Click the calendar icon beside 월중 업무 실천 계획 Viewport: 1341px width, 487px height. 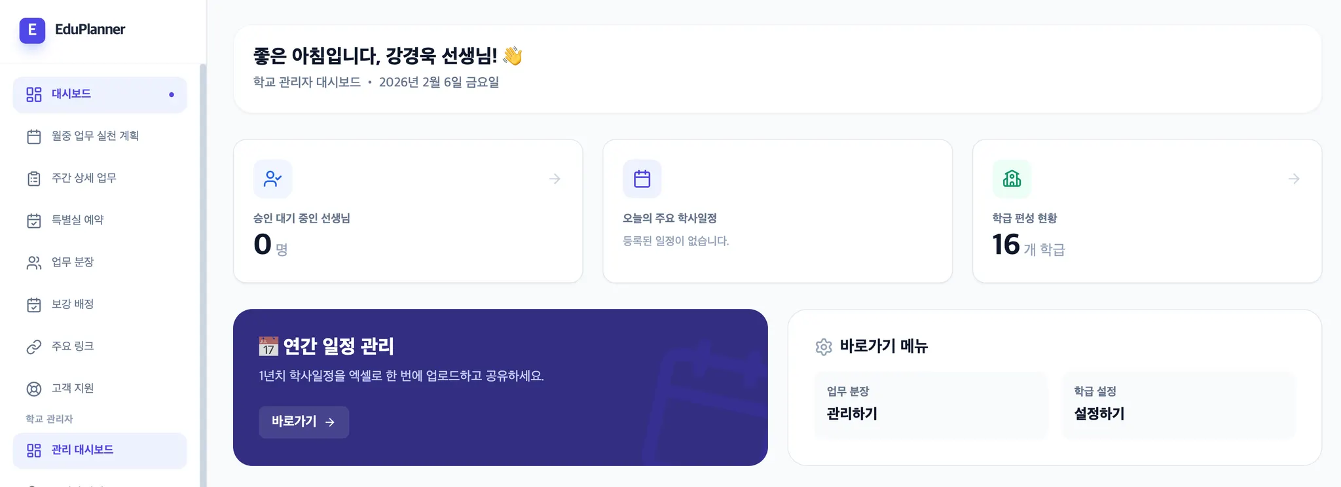point(34,136)
